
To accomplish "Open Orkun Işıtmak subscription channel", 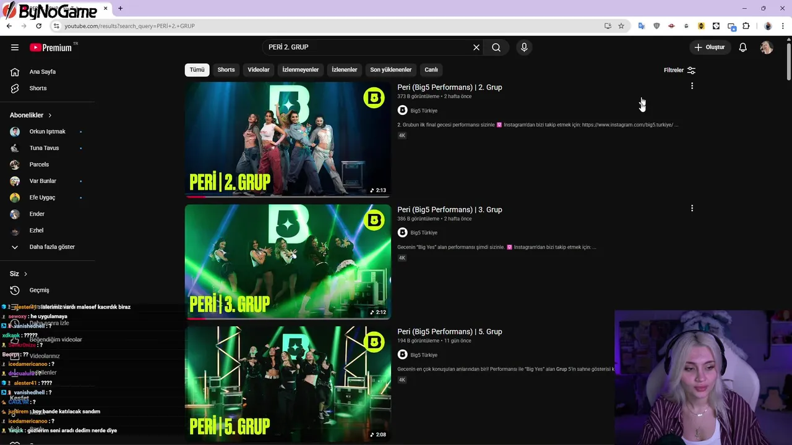I will [48, 132].
